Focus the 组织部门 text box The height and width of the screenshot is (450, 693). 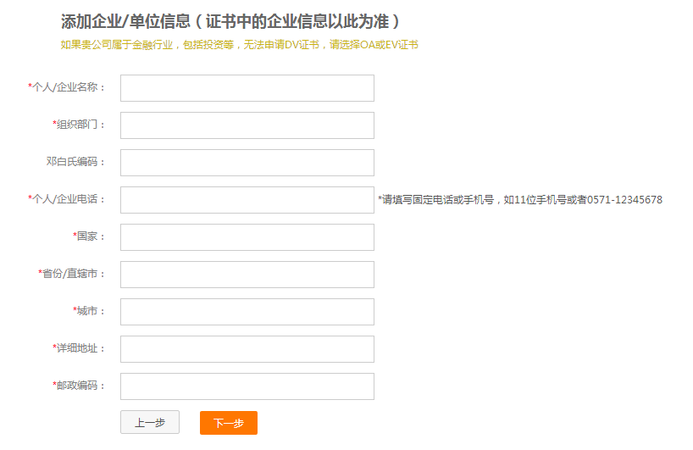point(247,125)
